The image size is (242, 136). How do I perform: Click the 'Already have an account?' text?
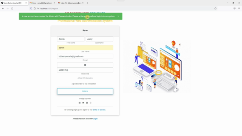(82, 119)
